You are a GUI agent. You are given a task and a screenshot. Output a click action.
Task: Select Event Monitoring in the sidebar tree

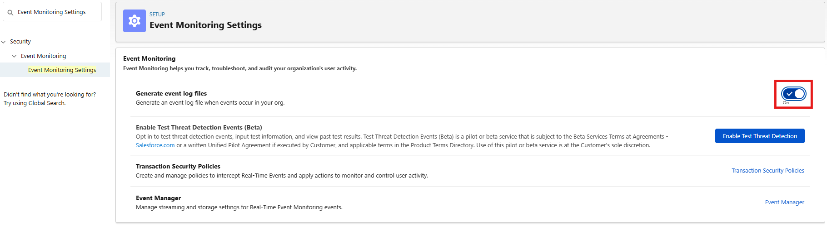[43, 56]
